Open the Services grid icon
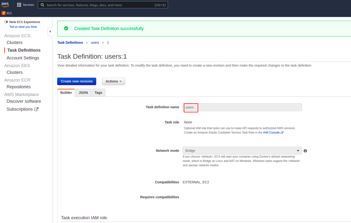Screen dimensions: 351x223 click(x=19, y=4)
